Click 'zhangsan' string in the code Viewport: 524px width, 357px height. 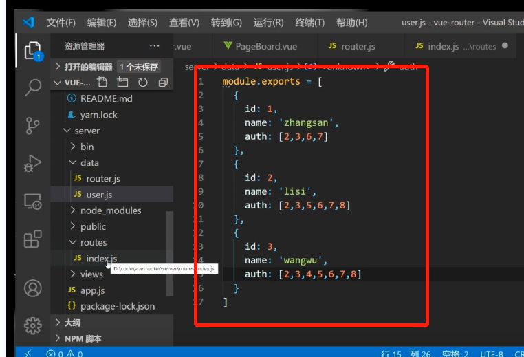(306, 122)
